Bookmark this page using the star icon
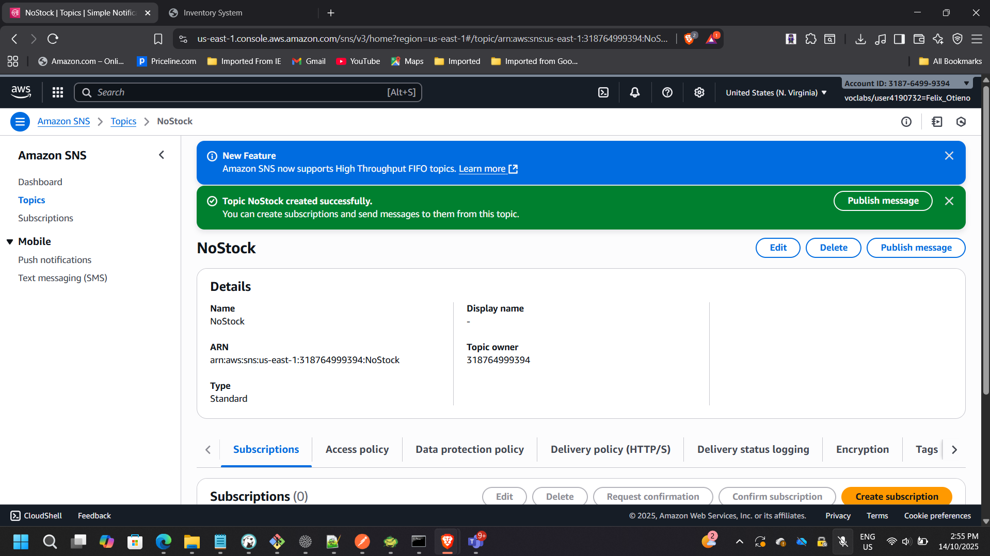Viewport: 990px width, 556px height. [158, 38]
